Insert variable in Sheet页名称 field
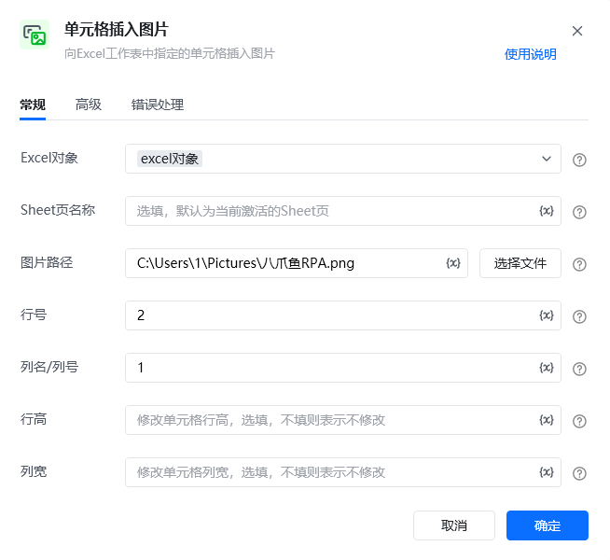This screenshot has width=610, height=560. [x=547, y=211]
